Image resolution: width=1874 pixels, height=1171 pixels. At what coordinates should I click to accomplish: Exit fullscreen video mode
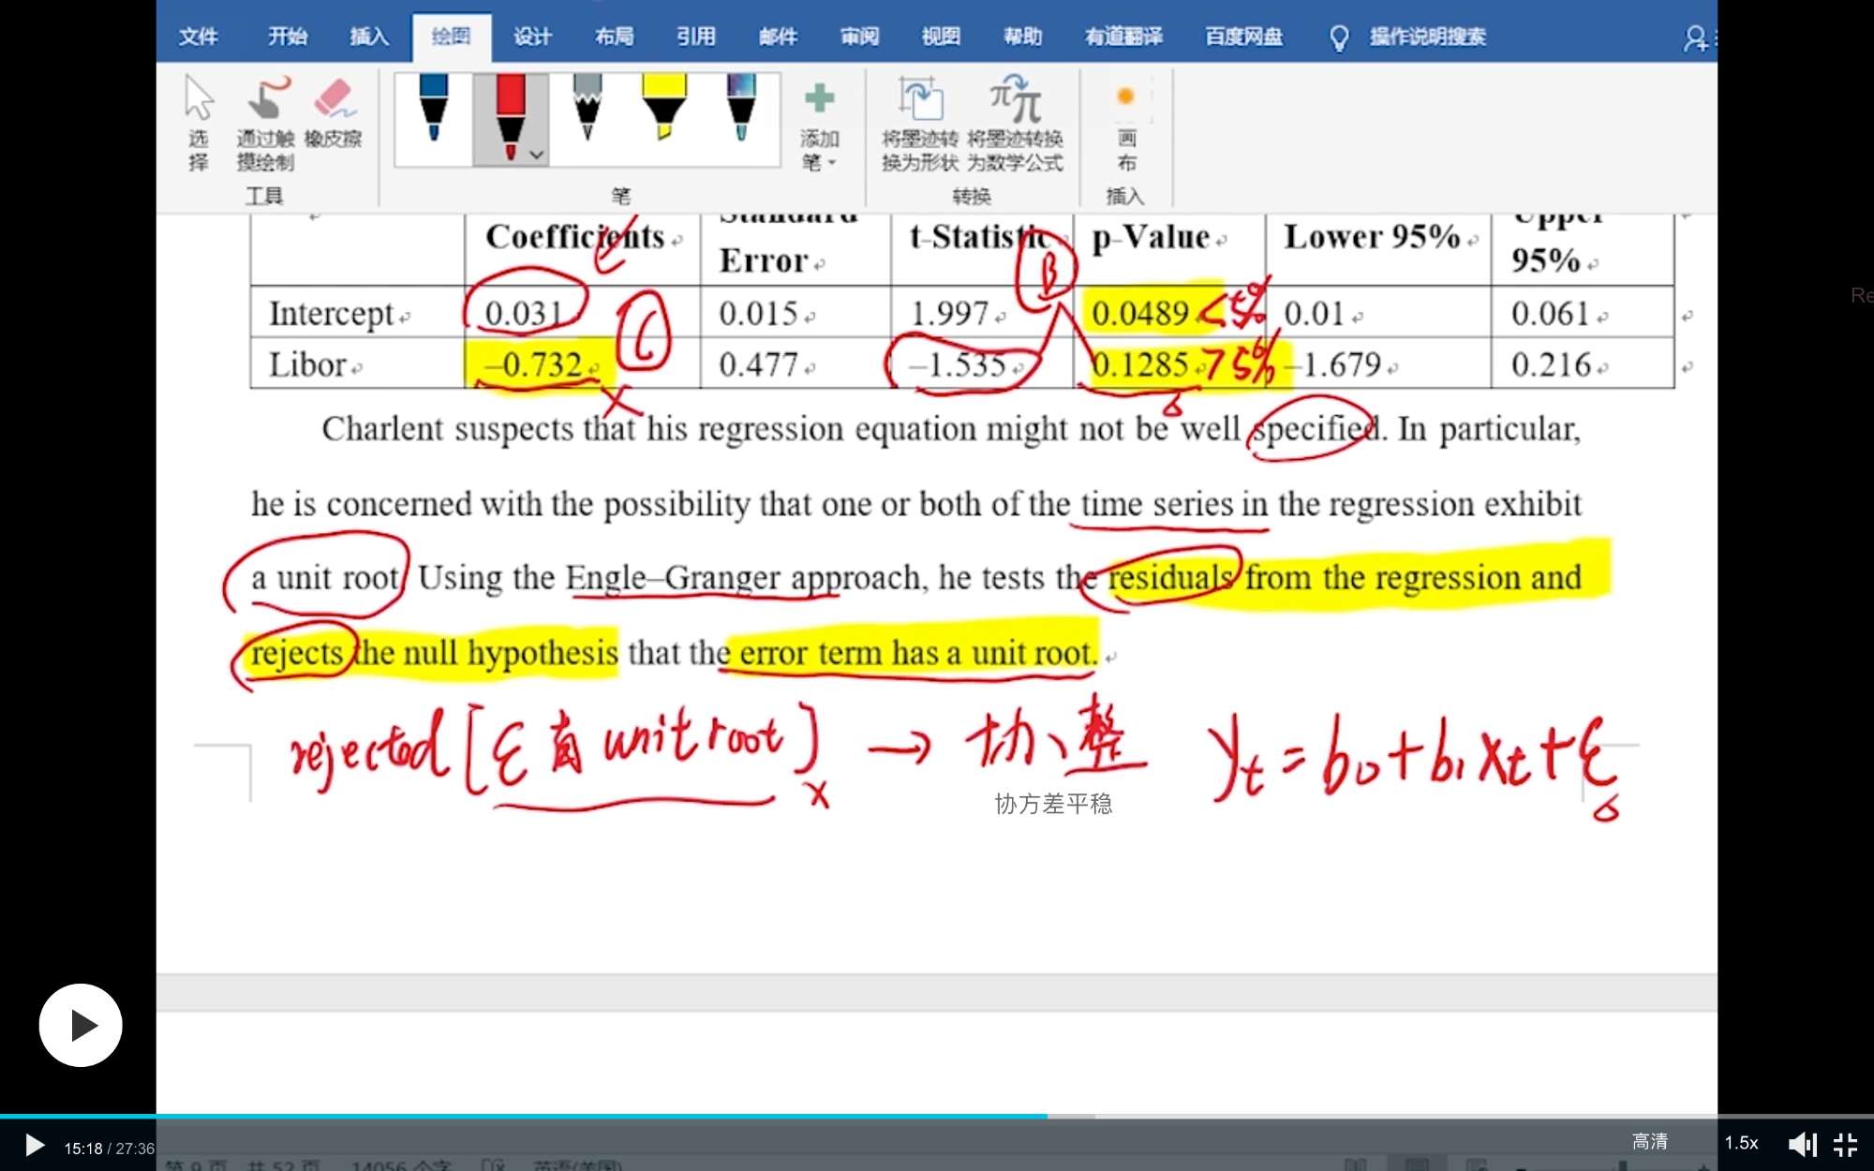click(1845, 1144)
